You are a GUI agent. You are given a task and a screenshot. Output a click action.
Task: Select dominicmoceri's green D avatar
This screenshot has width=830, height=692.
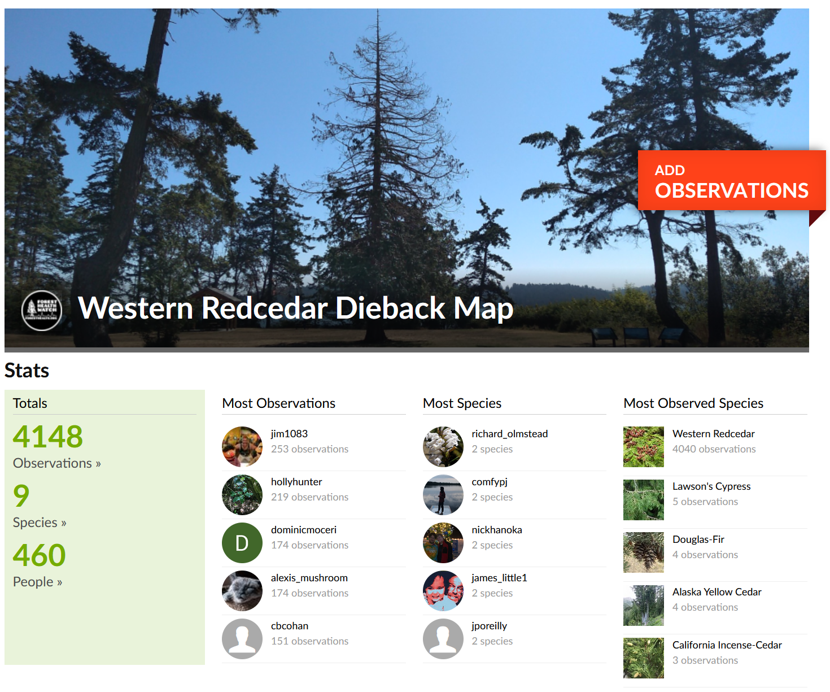point(242,542)
